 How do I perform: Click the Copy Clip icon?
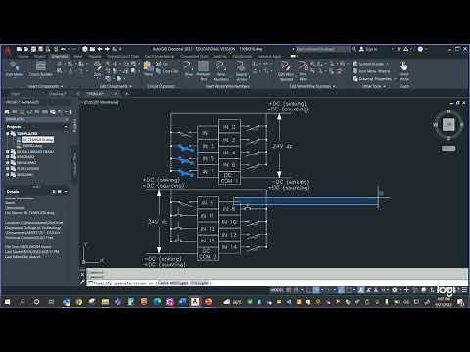166,71
